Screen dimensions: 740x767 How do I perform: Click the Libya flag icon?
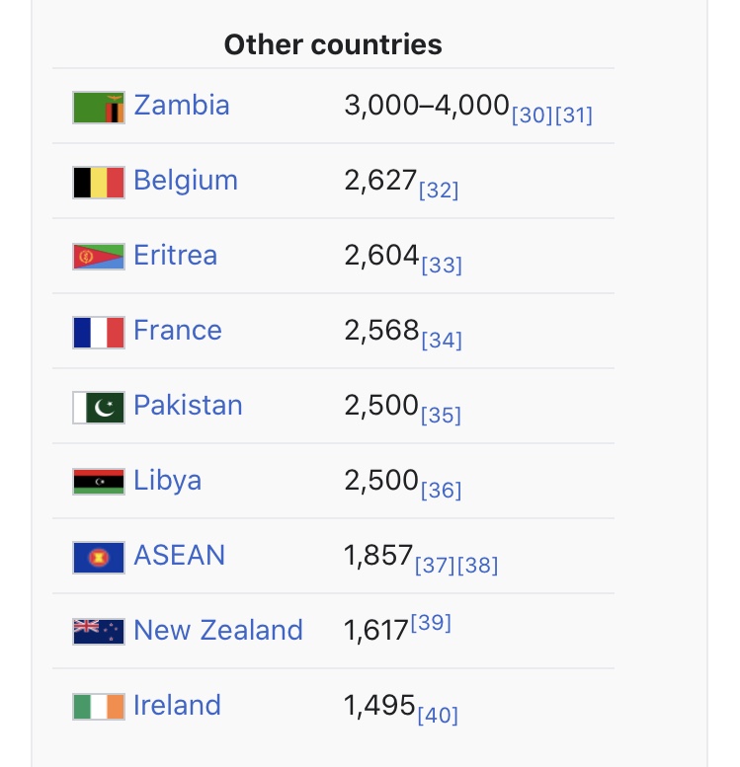99,482
